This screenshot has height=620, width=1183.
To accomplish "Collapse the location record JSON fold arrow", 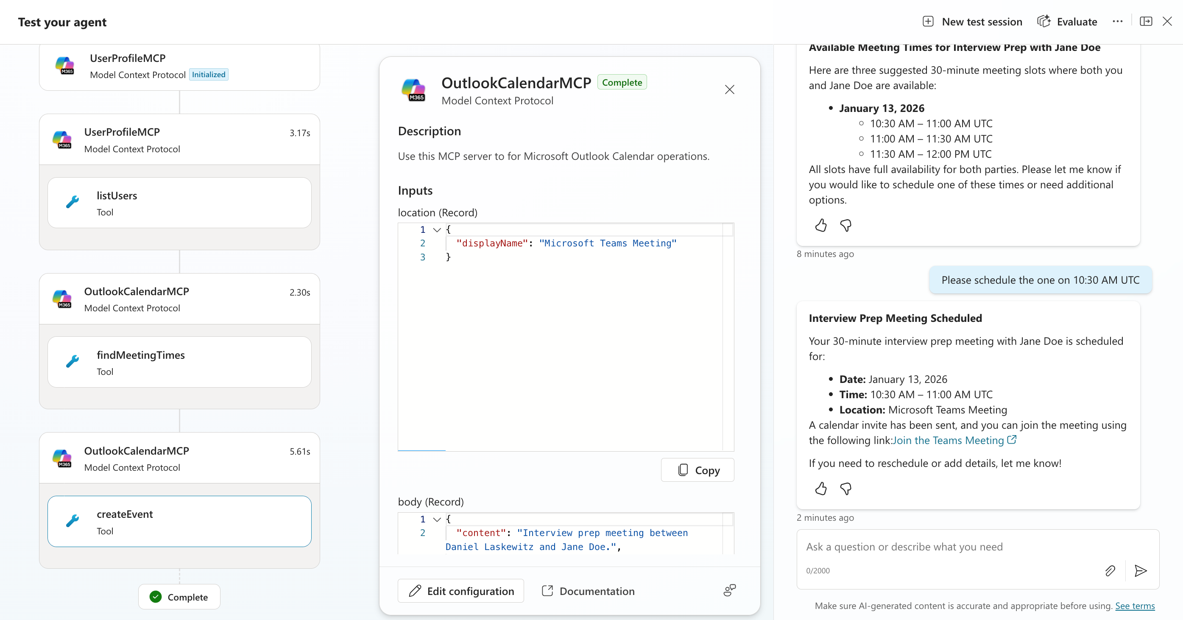I will 437,229.
